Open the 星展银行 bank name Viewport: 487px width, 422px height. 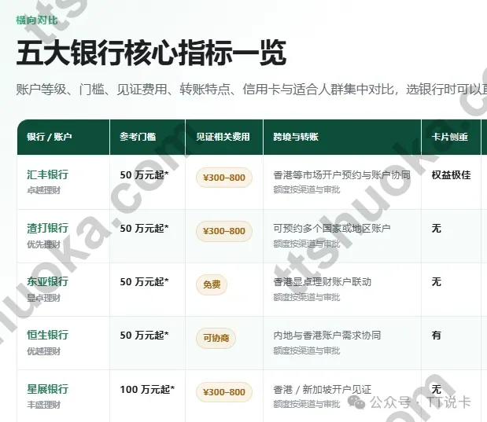[47, 389]
